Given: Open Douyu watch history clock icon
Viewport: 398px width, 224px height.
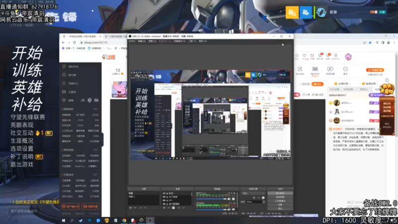Looking at the screenshot, I should [x=297, y=55].
